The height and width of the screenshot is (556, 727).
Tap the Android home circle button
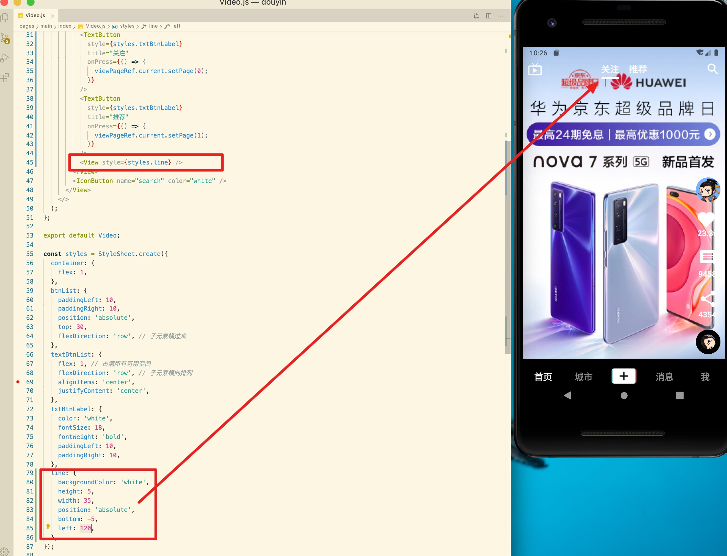point(624,395)
